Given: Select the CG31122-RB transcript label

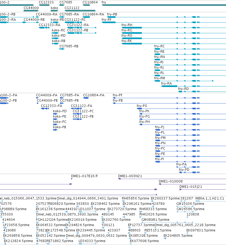Looking at the screenshot, I should (x=78, y=30).
